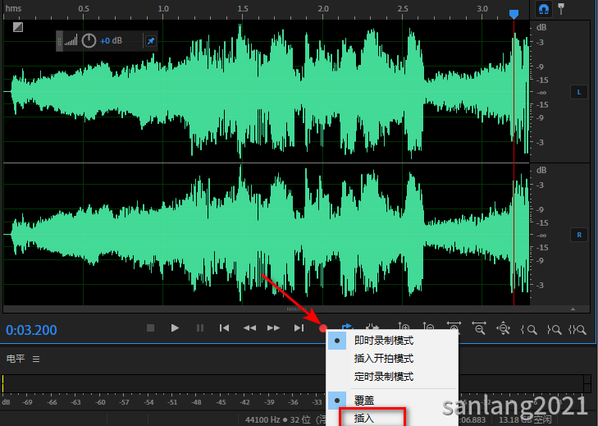The height and width of the screenshot is (426, 598).
Task: Click the Loop Playback icon
Action: pyautogui.click(x=347, y=328)
